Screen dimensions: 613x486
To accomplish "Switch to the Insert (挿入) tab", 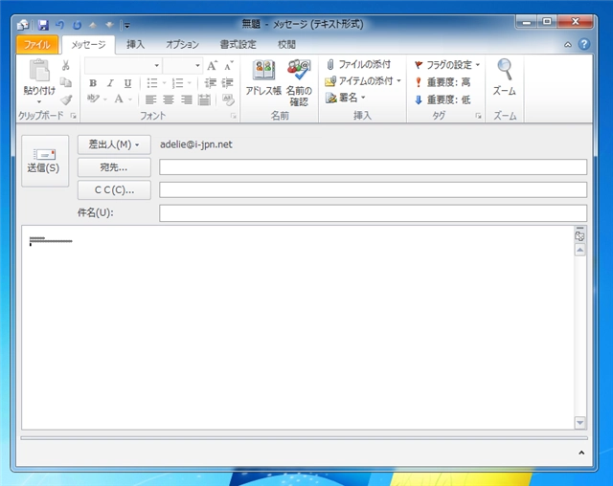I will tap(136, 44).
